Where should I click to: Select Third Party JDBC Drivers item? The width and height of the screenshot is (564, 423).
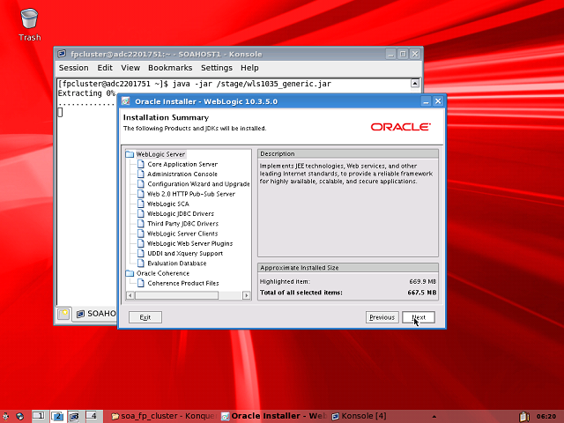pos(182,224)
